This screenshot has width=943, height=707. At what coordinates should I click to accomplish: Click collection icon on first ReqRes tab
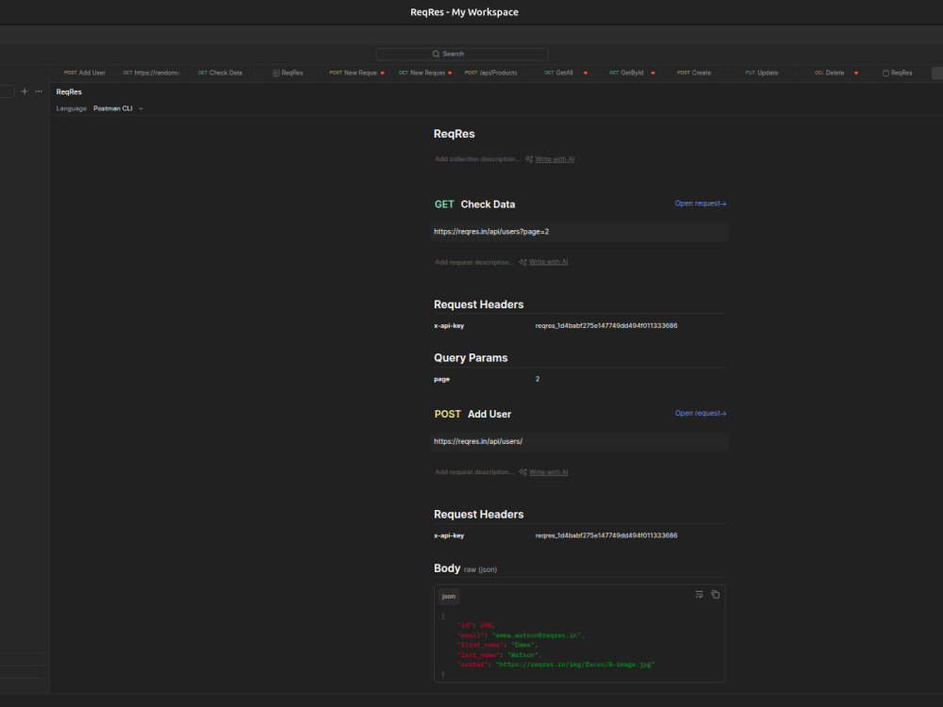coord(276,73)
